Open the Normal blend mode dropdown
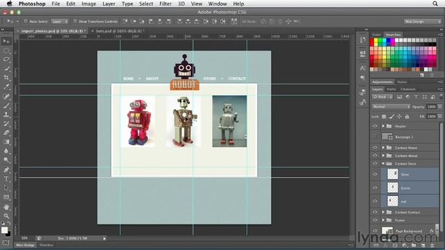The image size is (445, 250). pos(391,106)
